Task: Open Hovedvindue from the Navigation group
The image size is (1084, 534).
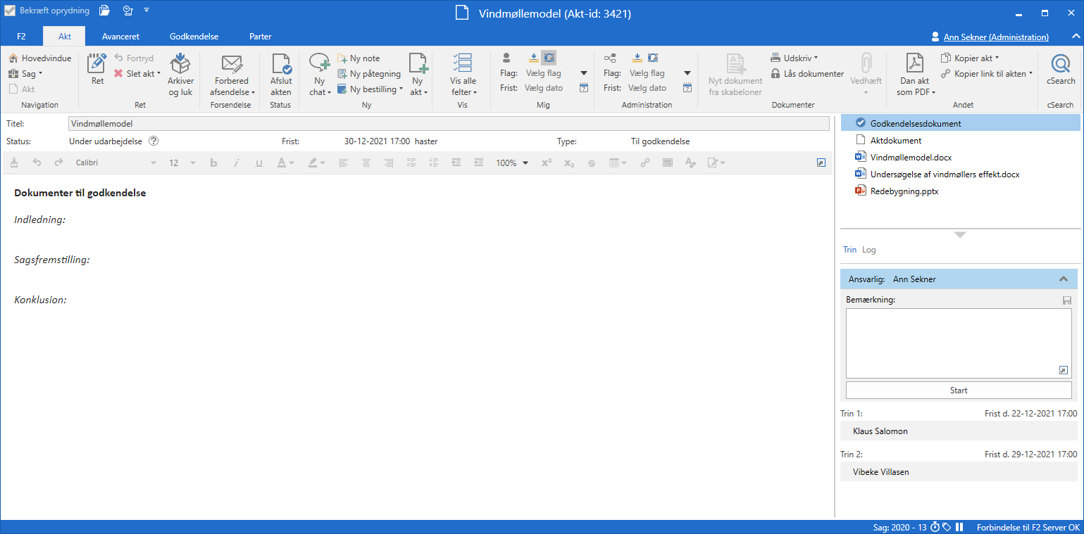Action: click(40, 58)
